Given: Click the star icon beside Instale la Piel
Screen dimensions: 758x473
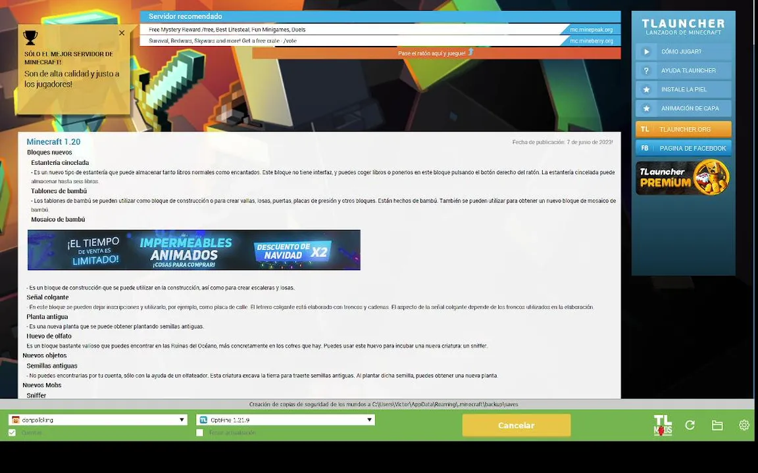Looking at the screenshot, I should click(646, 89).
